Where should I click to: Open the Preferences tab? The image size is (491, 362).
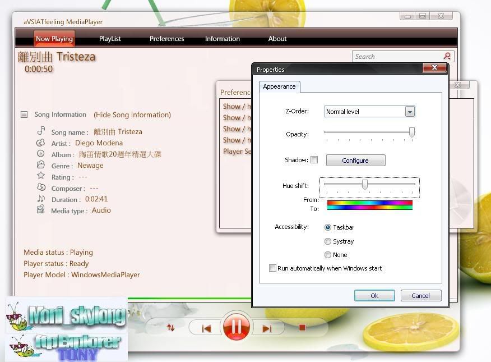tap(166, 39)
